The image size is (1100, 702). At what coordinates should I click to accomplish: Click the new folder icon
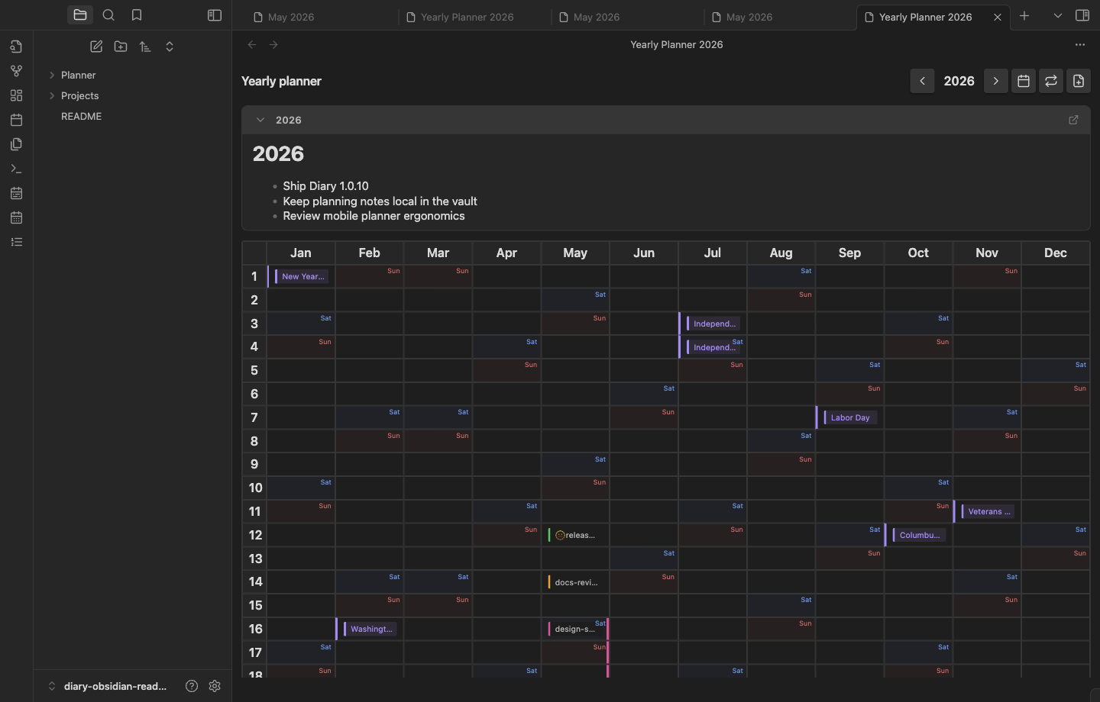121,47
